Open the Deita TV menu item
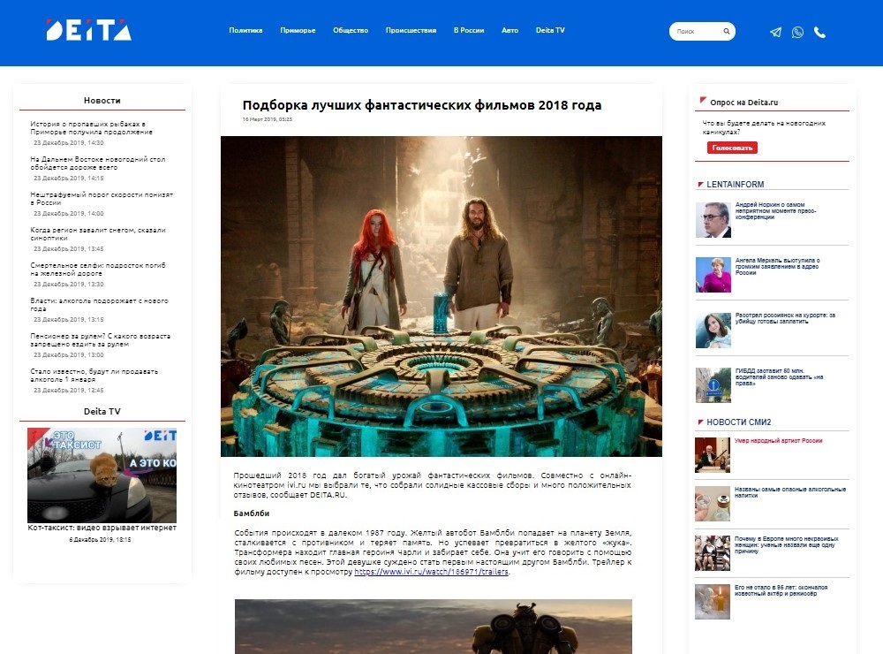Image resolution: width=883 pixels, height=654 pixels. (x=550, y=30)
